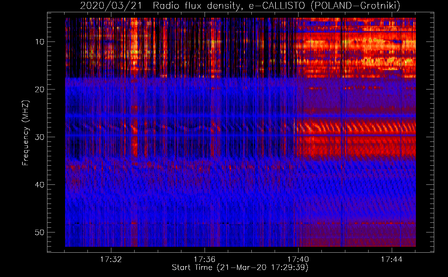This screenshot has width=448, height=277.
Task: Click the 17:44 time tick label
Action: 392,260
